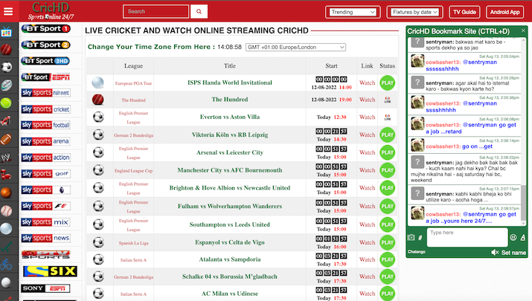The width and height of the screenshot is (532, 301).
Task: Click PLAY for Arsenal vs Leicester City
Action: [387, 152]
